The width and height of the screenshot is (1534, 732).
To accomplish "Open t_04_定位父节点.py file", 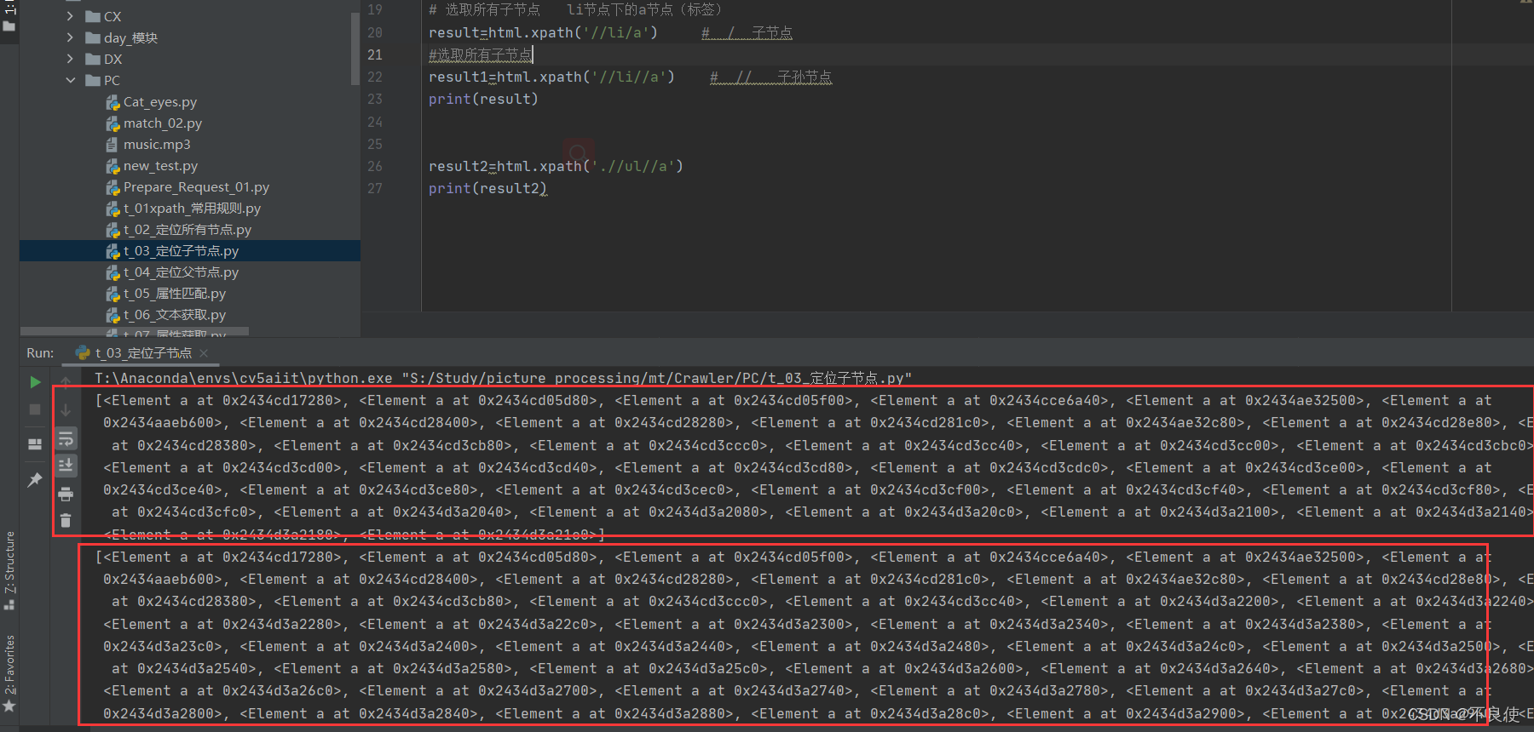I will click(x=181, y=272).
